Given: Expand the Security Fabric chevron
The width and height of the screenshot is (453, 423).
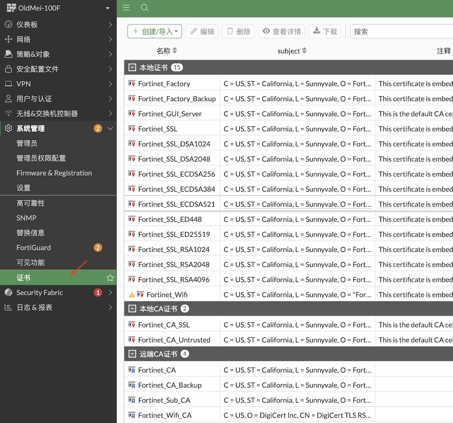Looking at the screenshot, I should (x=110, y=293).
